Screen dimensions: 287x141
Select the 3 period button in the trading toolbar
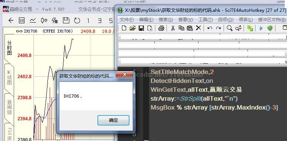99,21
